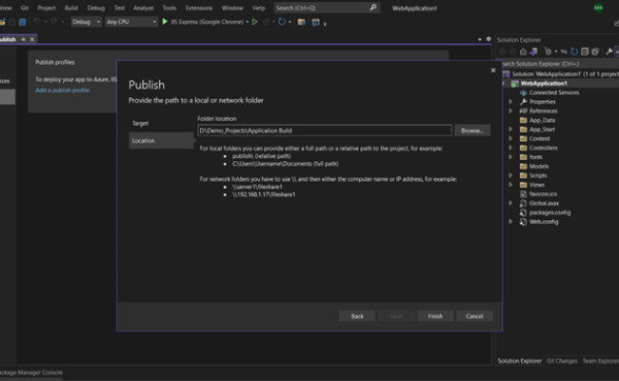Screen dimensions: 619x381
Task: Click the Solution Explorer Refresh icon
Action: pos(574,51)
